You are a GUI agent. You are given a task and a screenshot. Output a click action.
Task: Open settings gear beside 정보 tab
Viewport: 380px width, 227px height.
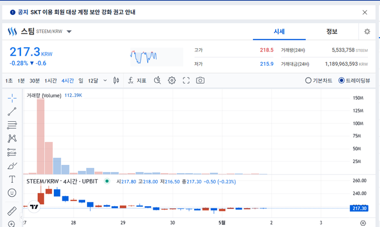(367, 32)
